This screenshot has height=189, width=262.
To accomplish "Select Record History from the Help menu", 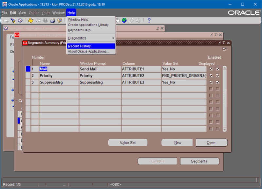I will [x=79, y=46].
